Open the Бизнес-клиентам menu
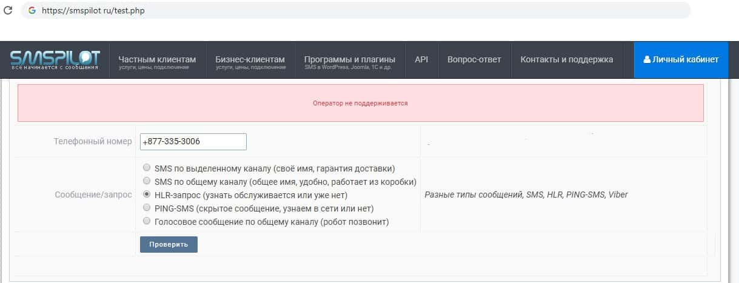The height and width of the screenshot is (283, 739). coord(250,60)
